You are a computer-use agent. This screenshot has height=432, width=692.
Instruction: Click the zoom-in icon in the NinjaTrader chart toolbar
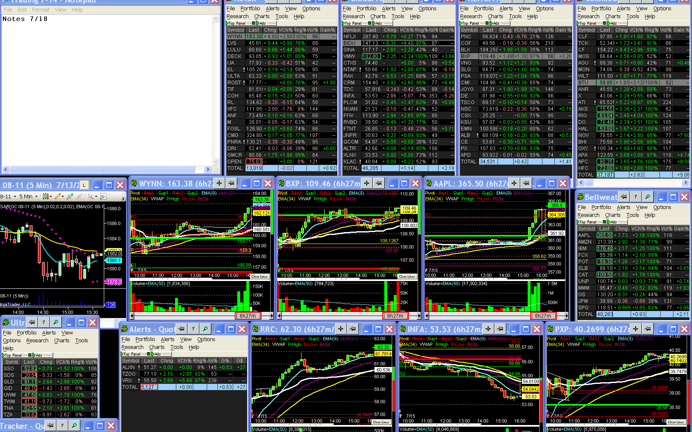(71, 197)
